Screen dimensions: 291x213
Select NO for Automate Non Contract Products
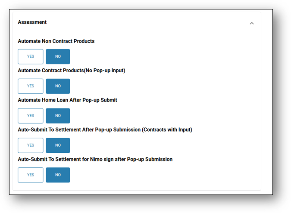coord(58,56)
